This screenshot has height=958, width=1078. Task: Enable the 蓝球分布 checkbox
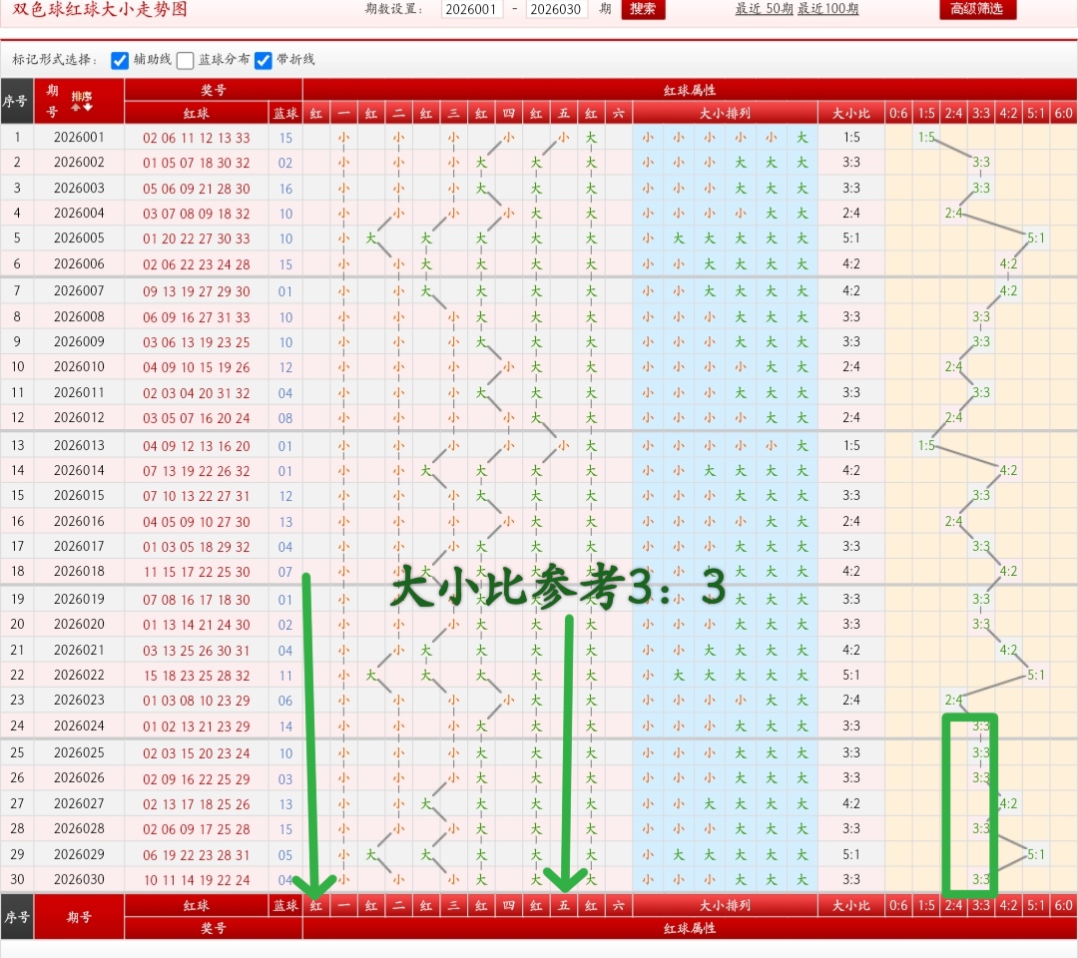click(185, 61)
